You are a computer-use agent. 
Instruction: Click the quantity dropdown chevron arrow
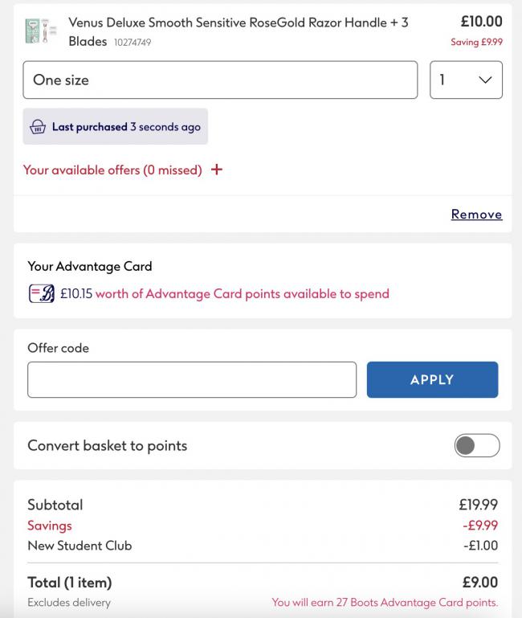485,80
